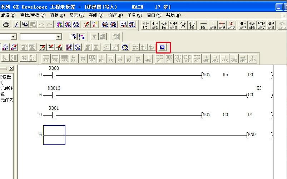Image resolution: width=287 pixels, height=179 pixels.
Task: Click the print icon in the toolbar
Action: (x=6, y=24)
